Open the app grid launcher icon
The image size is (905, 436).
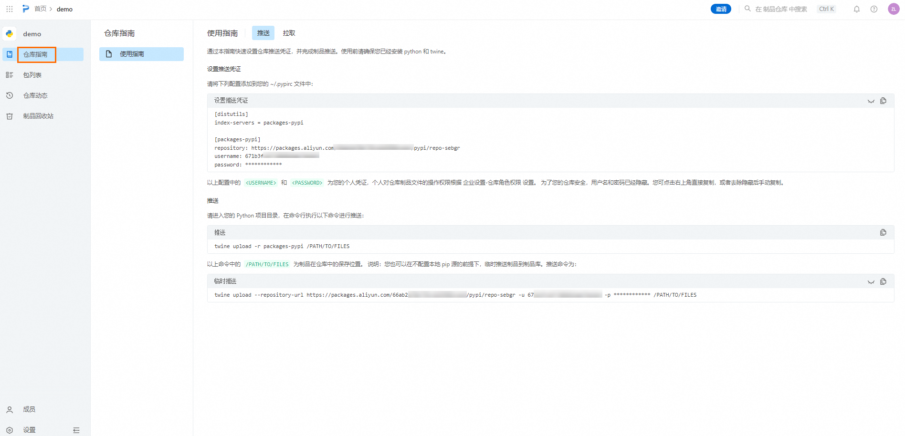coord(10,9)
